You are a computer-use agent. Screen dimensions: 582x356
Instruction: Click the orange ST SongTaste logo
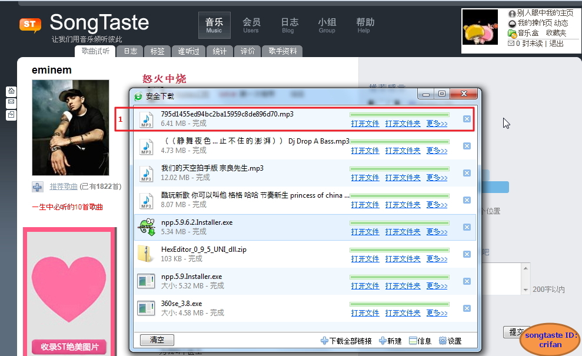coord(30,25)
